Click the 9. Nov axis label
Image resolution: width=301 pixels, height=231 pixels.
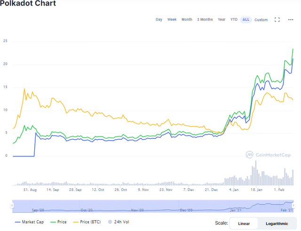[x=143, y=190]
